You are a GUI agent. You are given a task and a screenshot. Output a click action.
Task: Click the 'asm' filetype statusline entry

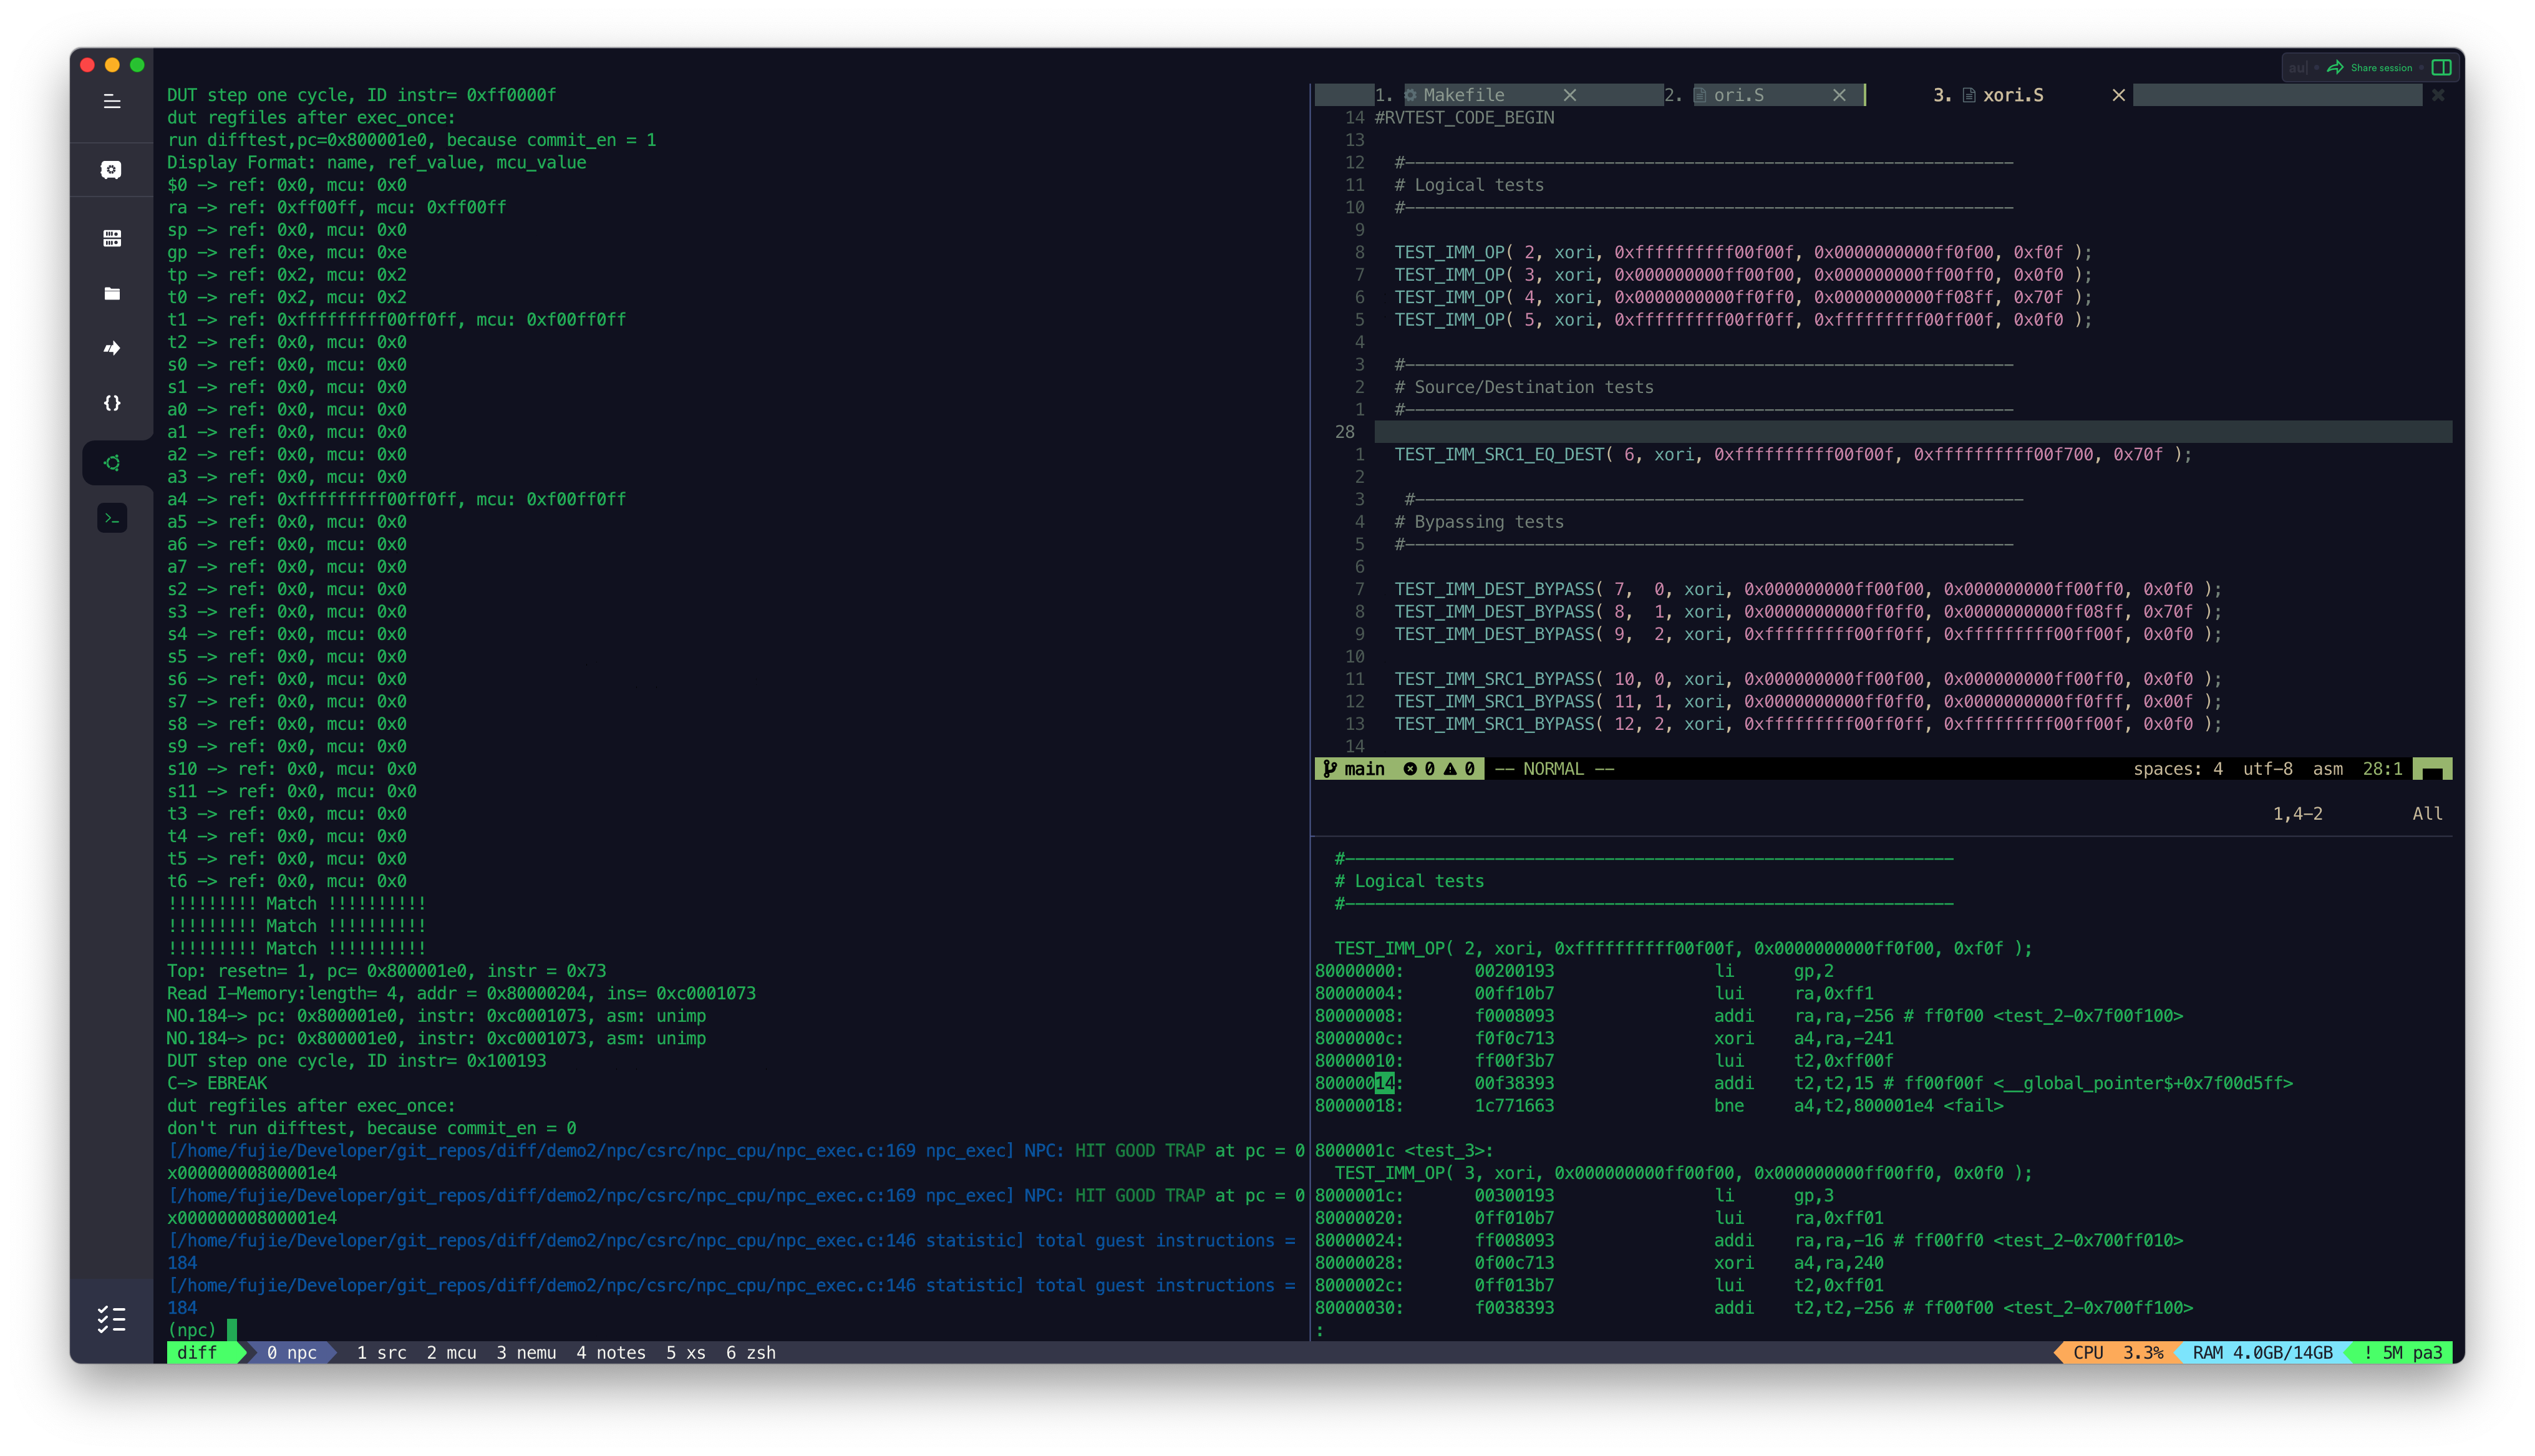click(x=2327, y=769)
